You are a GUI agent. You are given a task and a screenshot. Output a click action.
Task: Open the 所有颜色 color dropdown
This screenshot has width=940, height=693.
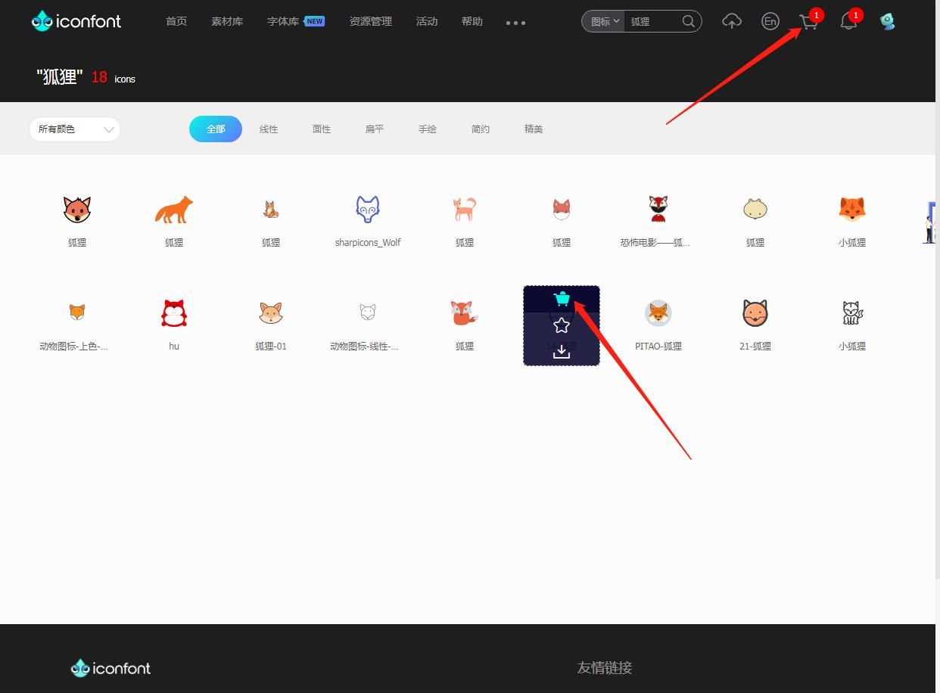(x=75, y=129)
